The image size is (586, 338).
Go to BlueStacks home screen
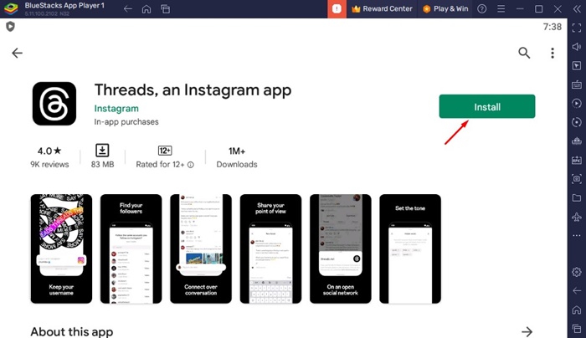tap(146, 9)
